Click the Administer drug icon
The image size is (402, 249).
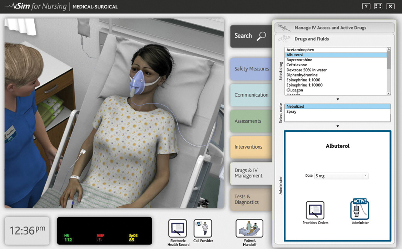click(x=360, y=211)
